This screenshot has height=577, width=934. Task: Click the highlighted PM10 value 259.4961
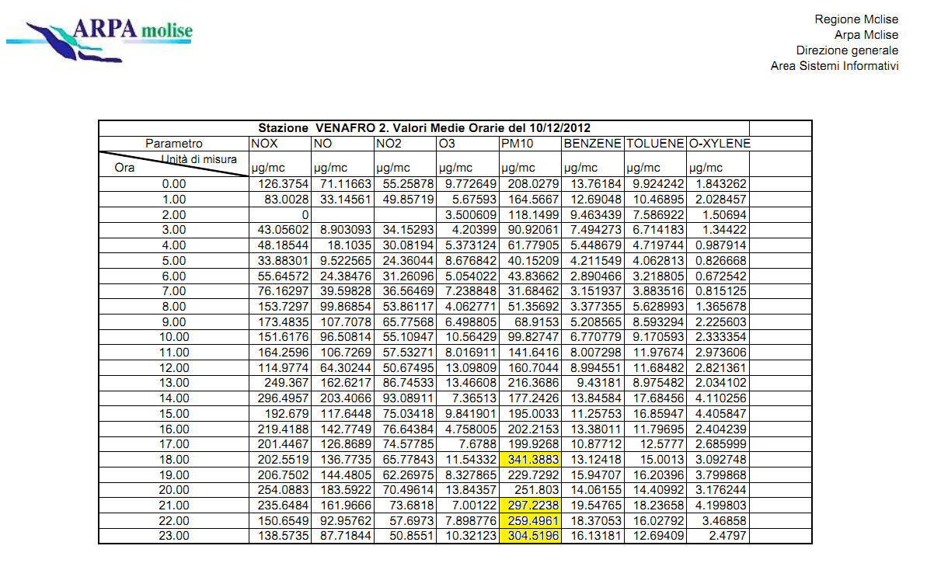(x=531, y=521)
